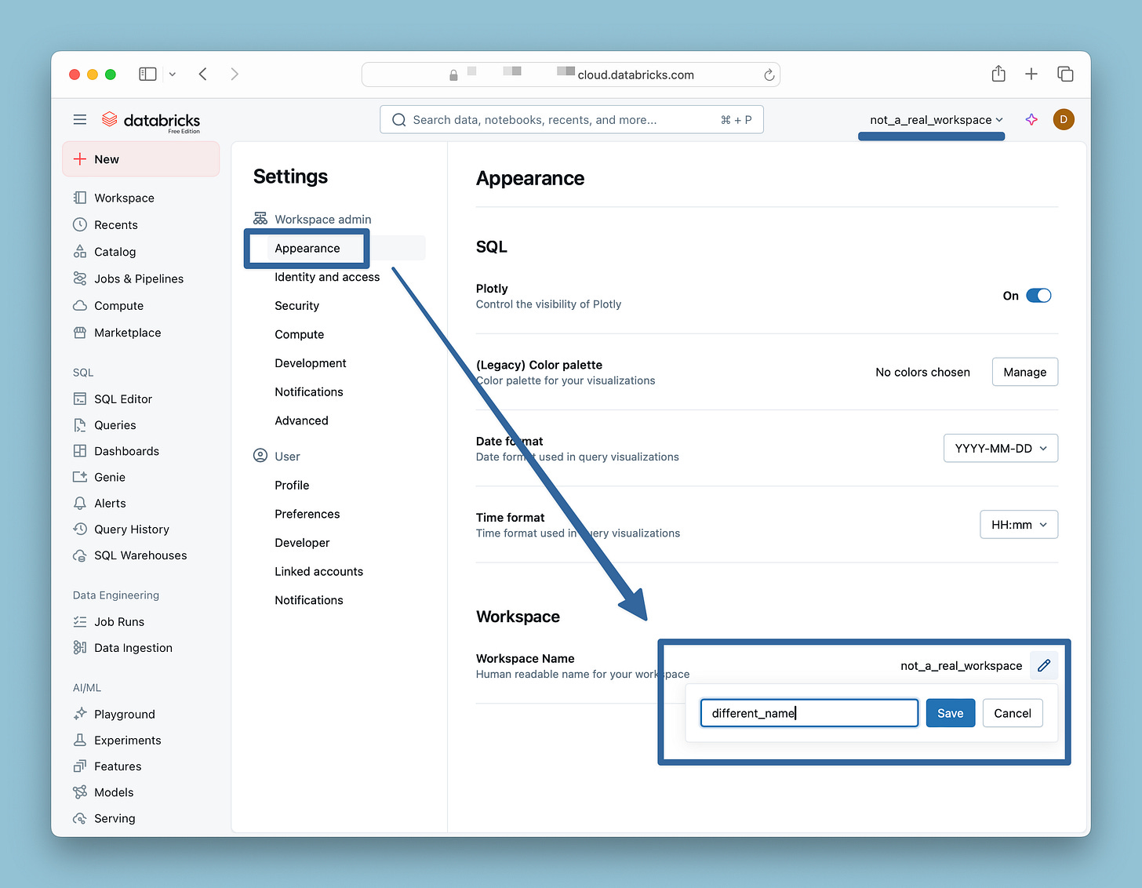Click the workspace name text input field

coord(809,713)
